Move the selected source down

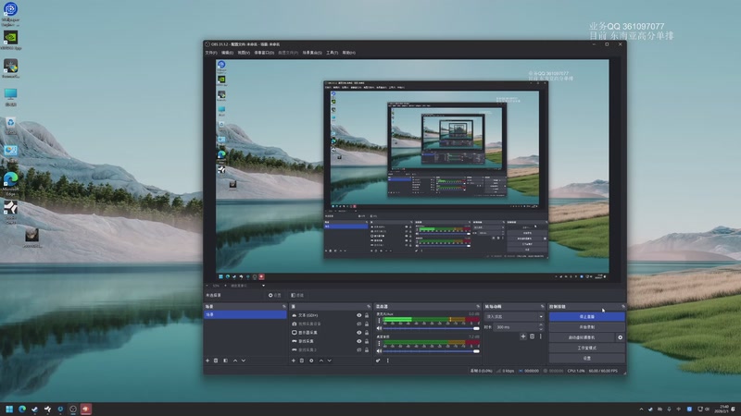pos(330,361)
